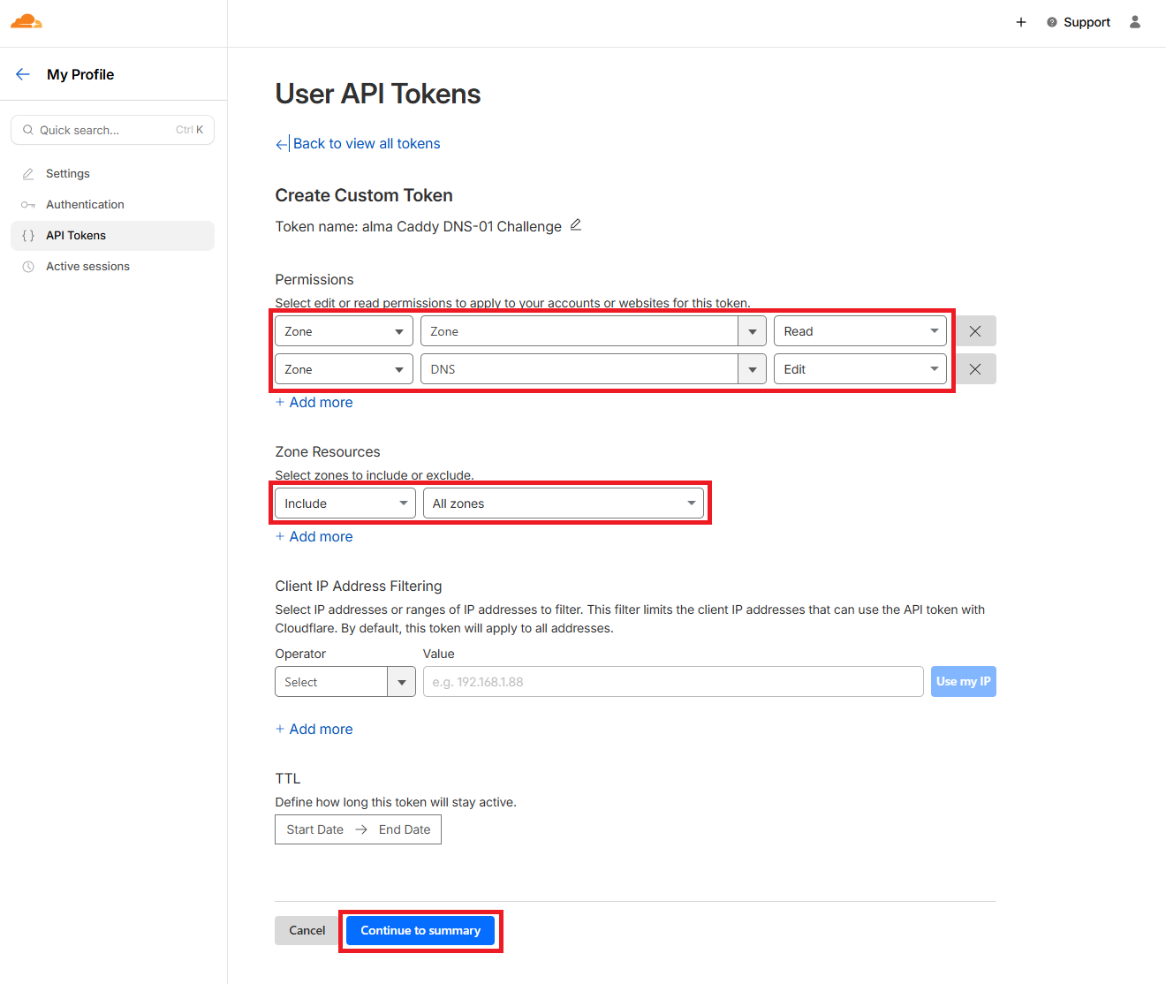Open the Read permission level dropdown
1166x984 pixels.
(859, 331)
